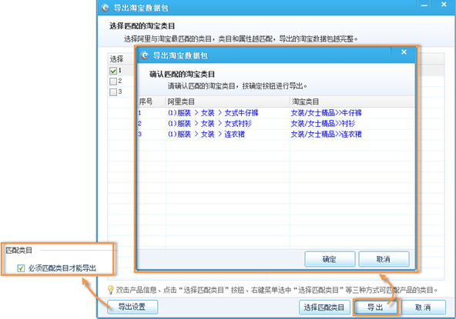Click app logo icon in back window title

click(105, 8)
